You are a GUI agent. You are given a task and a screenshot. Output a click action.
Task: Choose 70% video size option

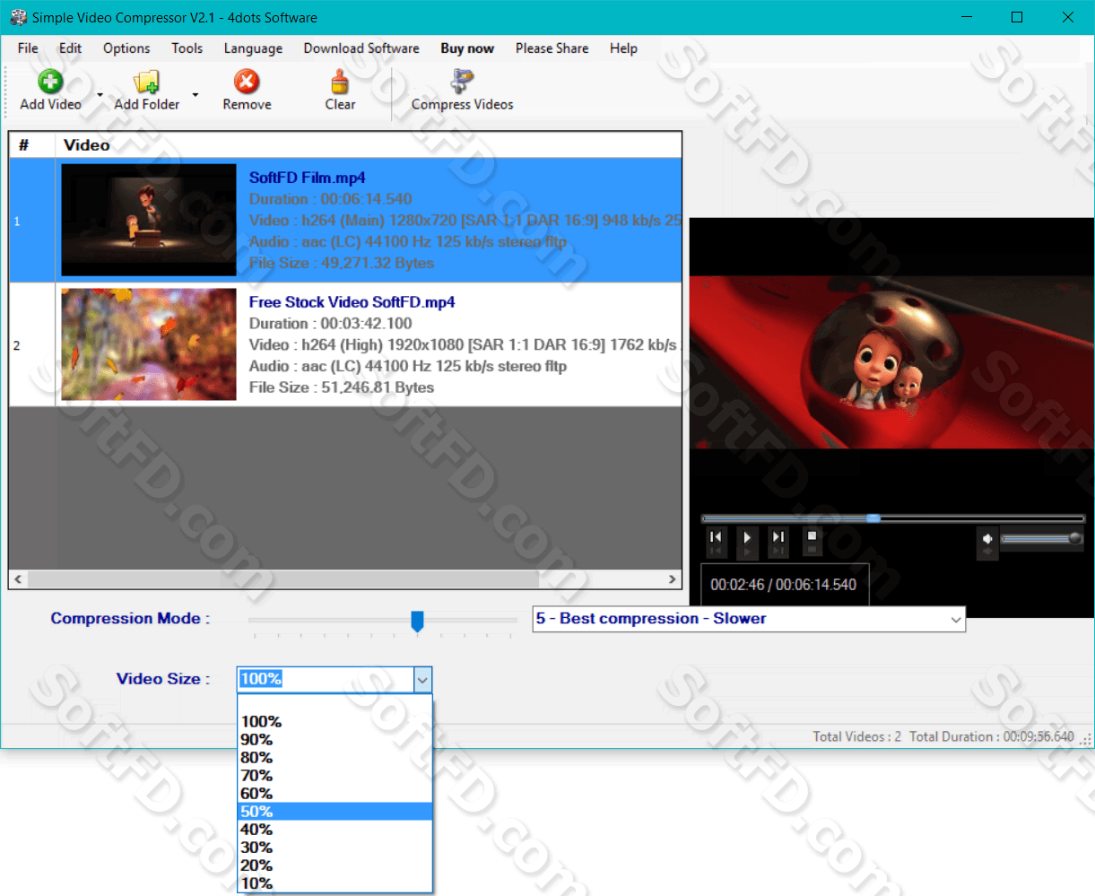tap(335, 775)
